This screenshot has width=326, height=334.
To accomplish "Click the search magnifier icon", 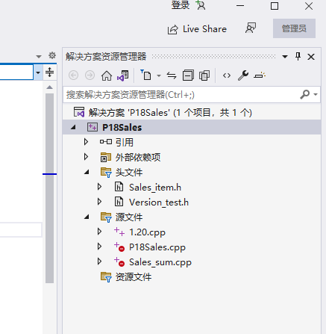I will tap(304, 94).
